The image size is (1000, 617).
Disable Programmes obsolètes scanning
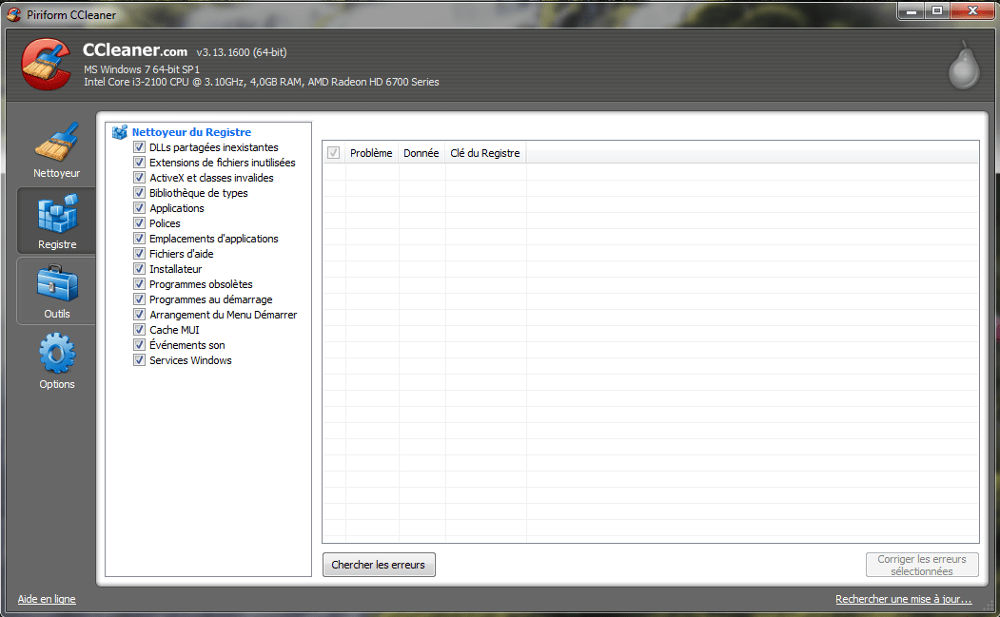139,284
